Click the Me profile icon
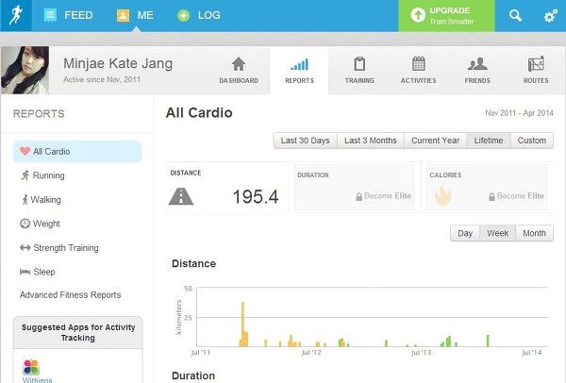This screenshot has height=383, width=566. pyautogui.click(x=123, y=15)
